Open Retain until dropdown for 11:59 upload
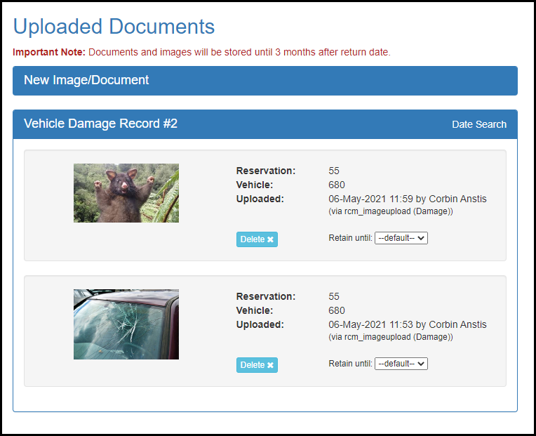The width and height of the screenshot is (536, 436). coord(401,238)
